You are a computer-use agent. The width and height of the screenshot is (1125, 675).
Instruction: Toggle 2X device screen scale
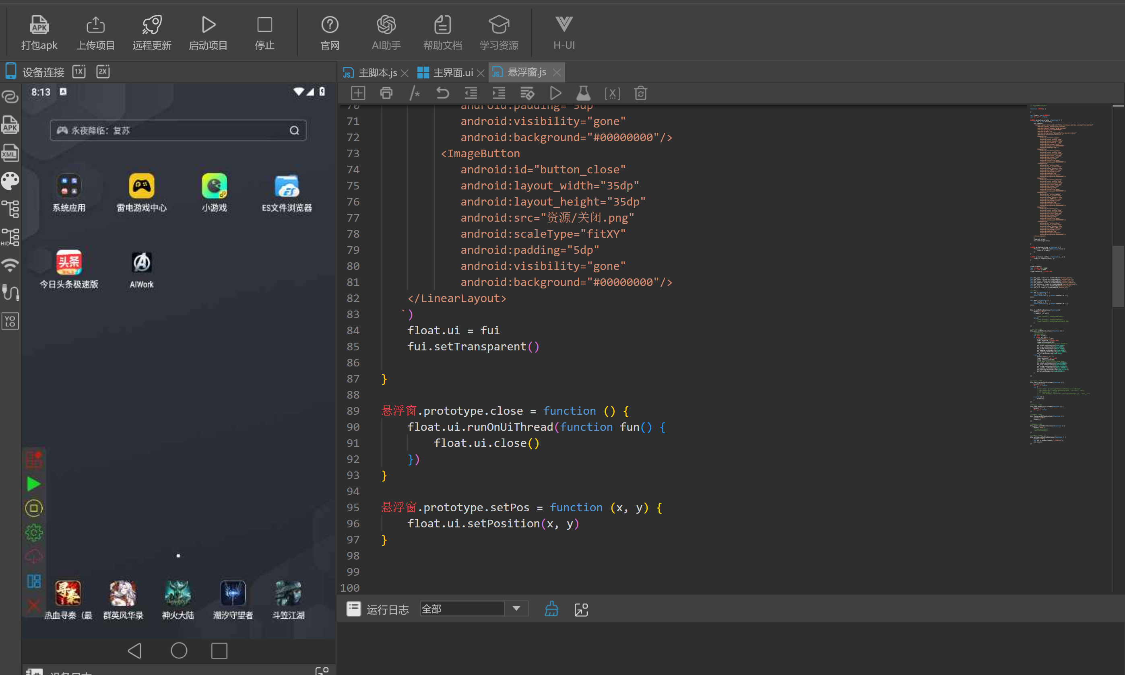click(103, 72)
